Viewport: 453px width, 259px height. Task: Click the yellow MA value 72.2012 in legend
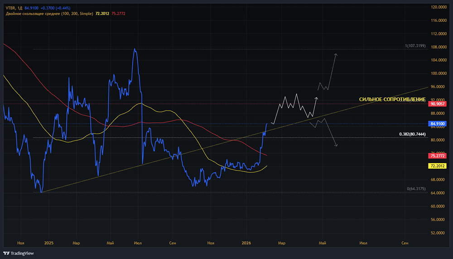(x=102, y=14)
